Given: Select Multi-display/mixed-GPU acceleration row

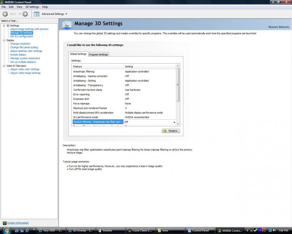Looking at the screenshot, I should click(x=124, y=113).
